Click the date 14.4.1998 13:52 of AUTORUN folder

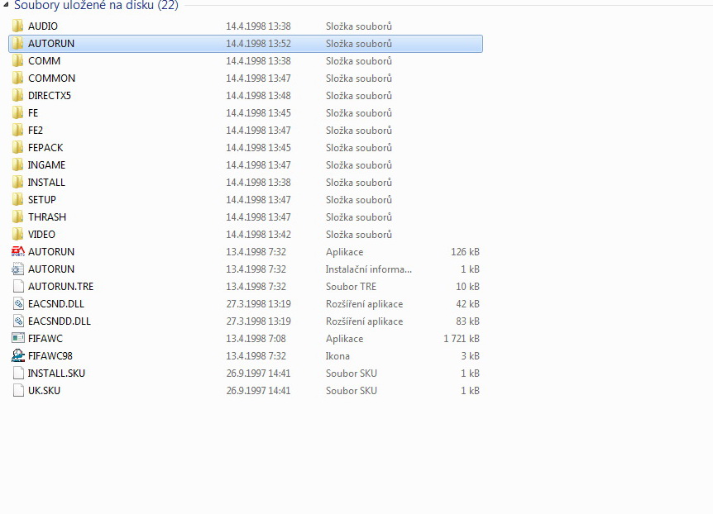[258, 44]
